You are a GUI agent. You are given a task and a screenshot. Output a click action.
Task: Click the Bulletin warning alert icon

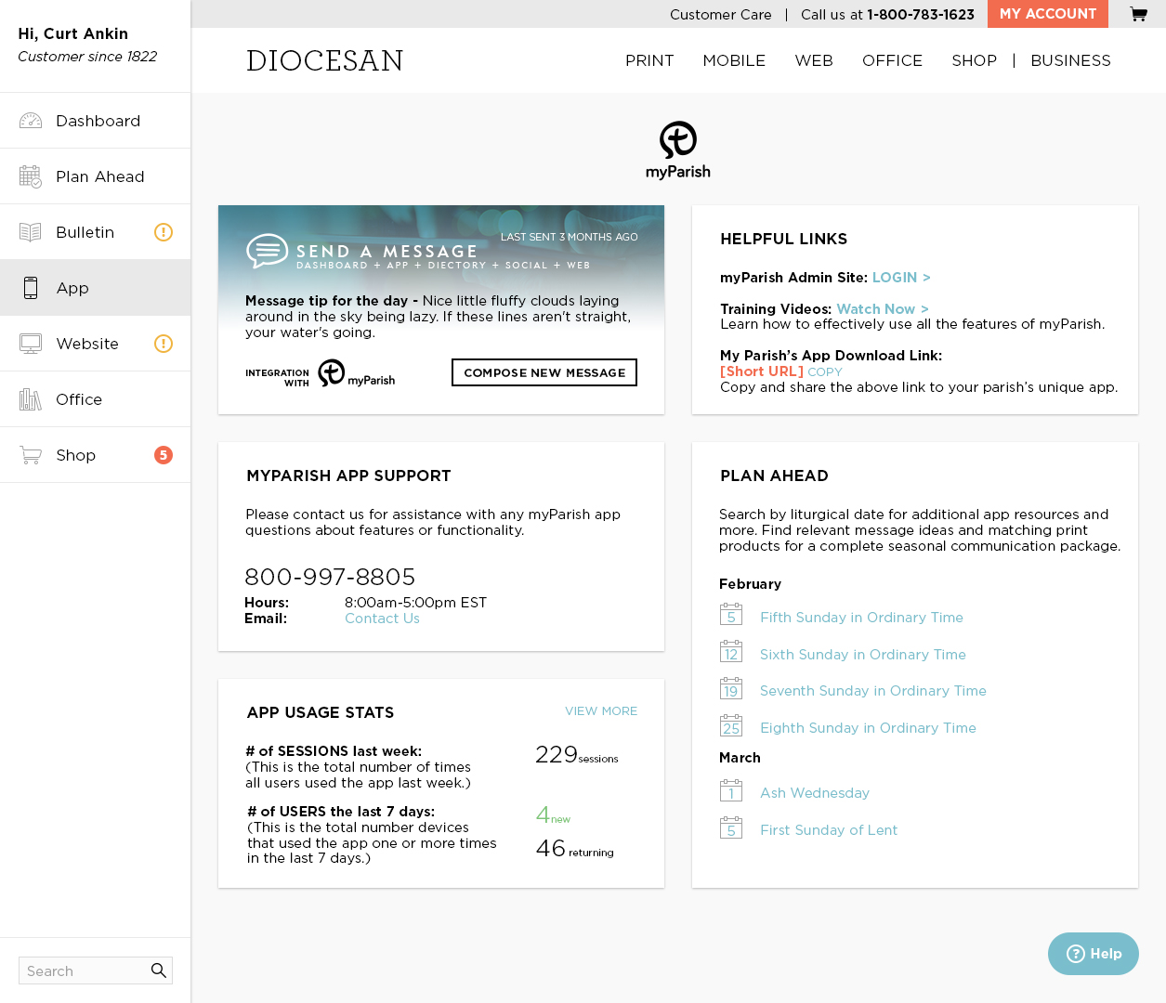point(164,232)
